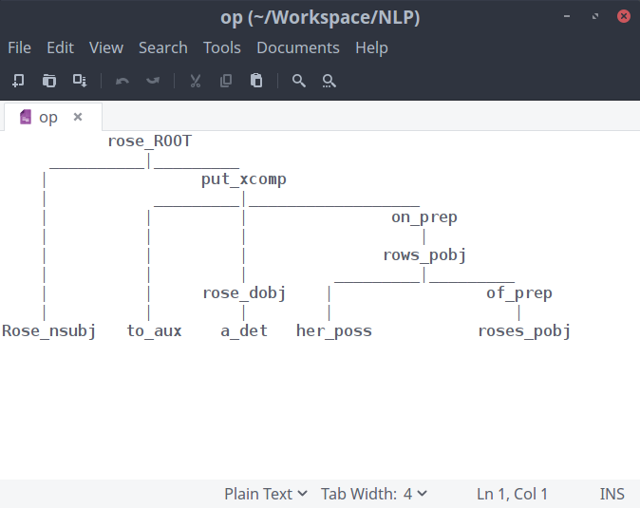This screenshot has width=640, height=508.
Task: Click the window title op (~/Workspace/NLP)
Action: point(320,17)
